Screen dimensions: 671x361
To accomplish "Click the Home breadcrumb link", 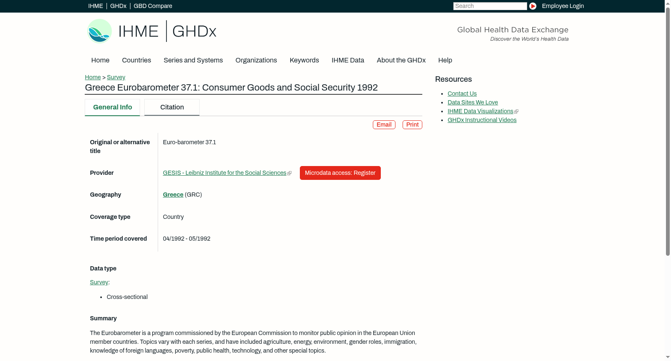I will [93, 78].
